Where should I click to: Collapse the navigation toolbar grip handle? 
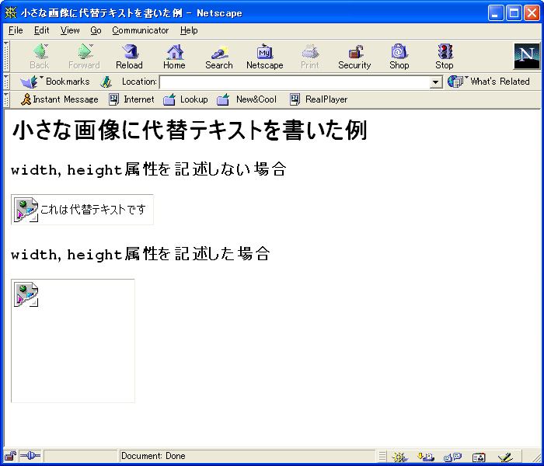pos(6,56)
